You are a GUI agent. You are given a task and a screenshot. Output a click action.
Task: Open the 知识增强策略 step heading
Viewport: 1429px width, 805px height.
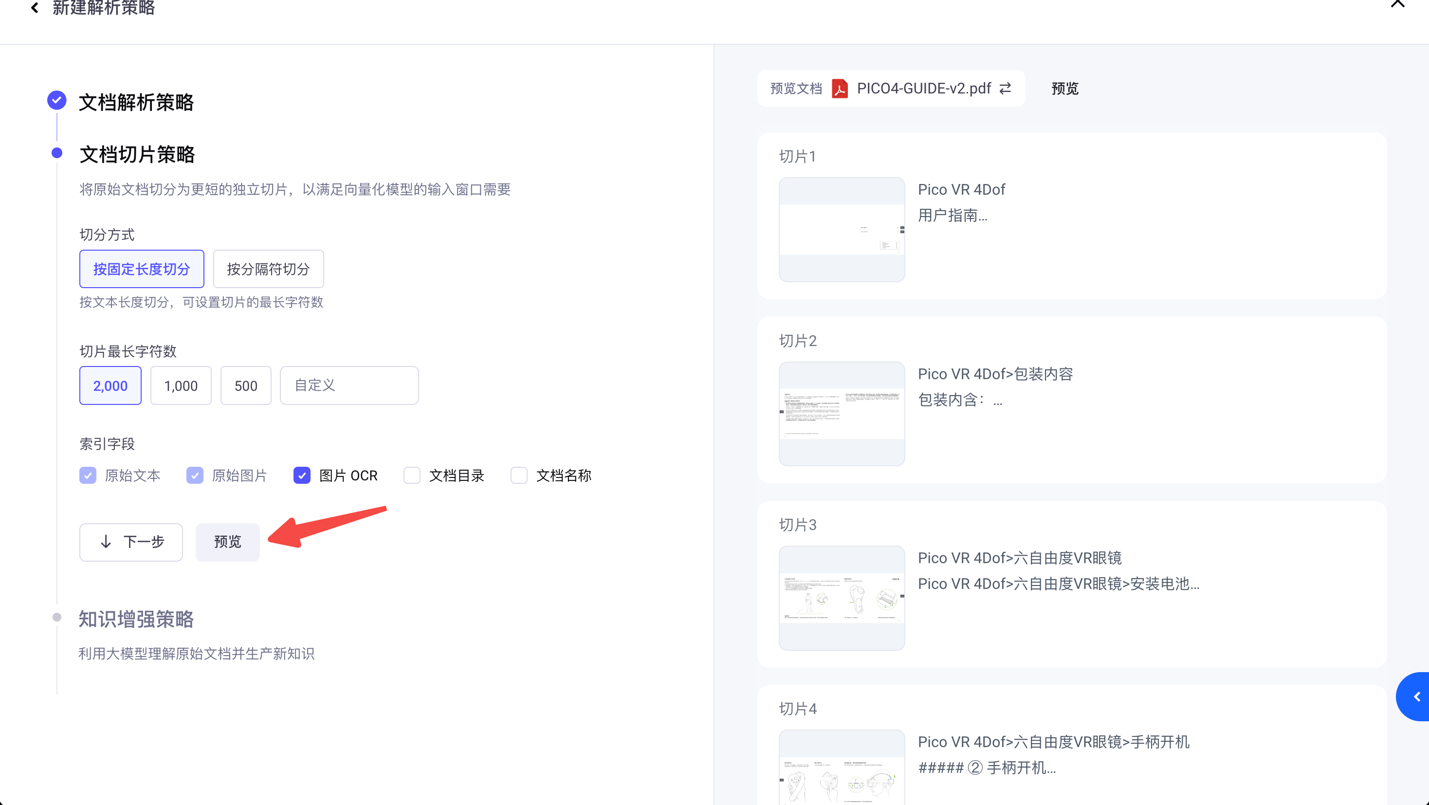click(x=136, y=619)
